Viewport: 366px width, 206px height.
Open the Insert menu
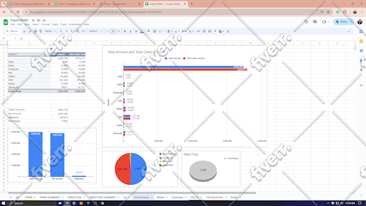tap(36, 24)
